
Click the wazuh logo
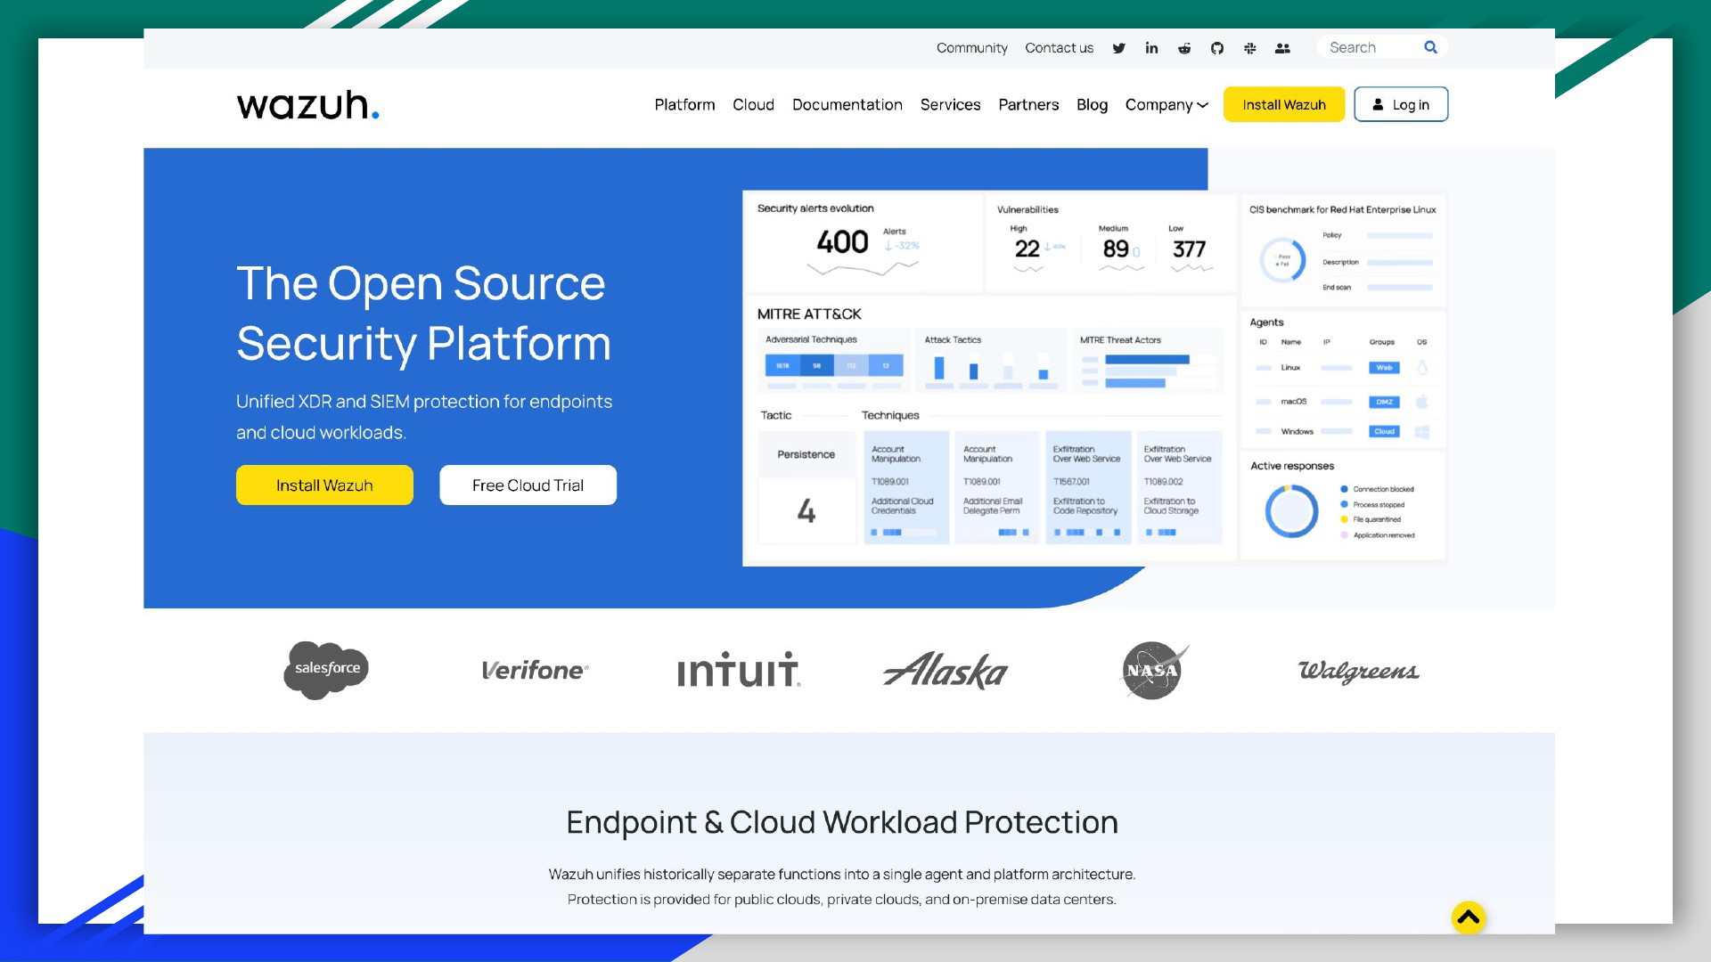coord(307,105)
